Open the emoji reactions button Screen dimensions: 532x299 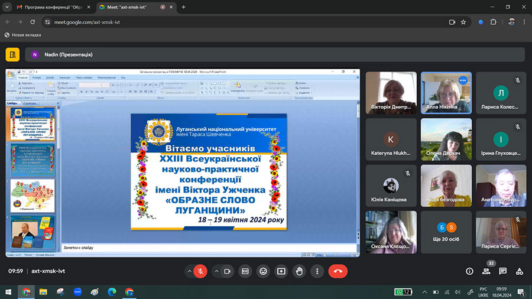264,271
